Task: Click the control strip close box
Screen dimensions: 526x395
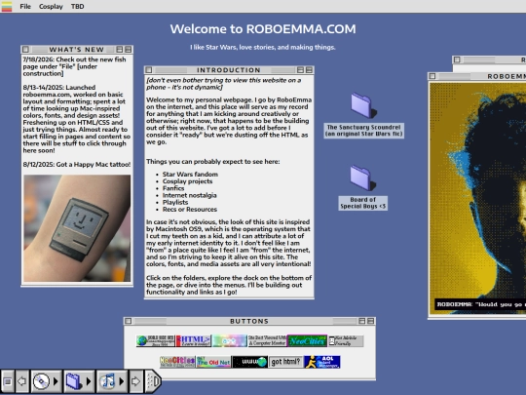Action: [x=8, y=381]
